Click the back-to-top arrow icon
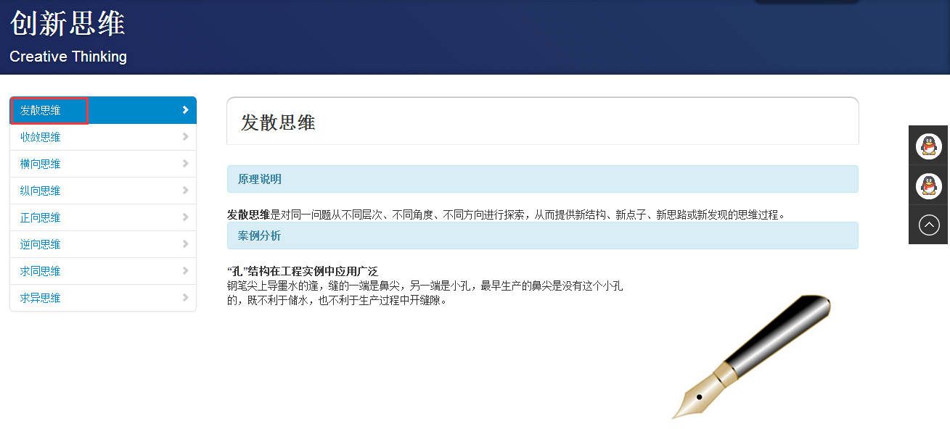This screenshot has height=429, width=950. point(928,225)
